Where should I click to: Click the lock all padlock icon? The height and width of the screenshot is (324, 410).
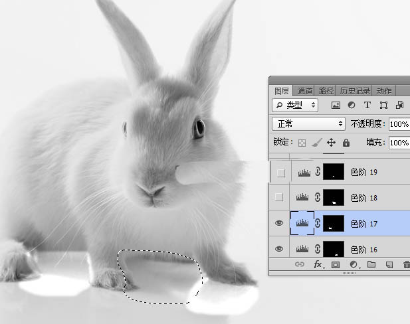tap(346, 143)
